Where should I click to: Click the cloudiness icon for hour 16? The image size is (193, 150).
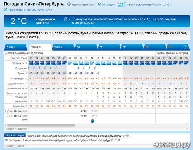coord(114,63)
